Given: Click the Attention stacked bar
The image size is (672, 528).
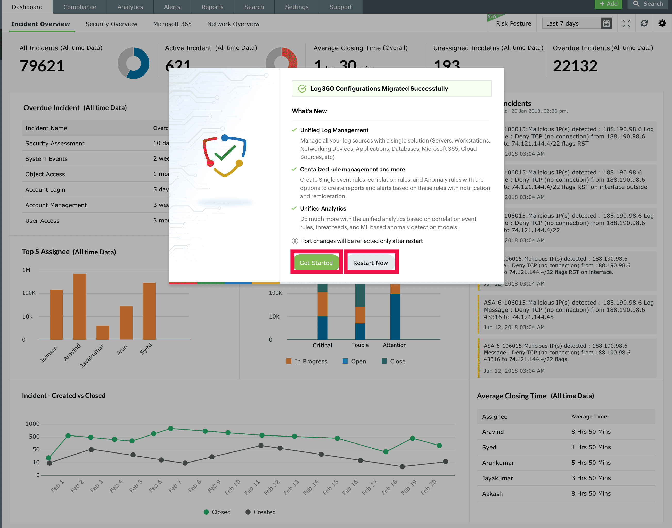Looking at the screenshot, I should pyautogui.click(x=395, y=312).
